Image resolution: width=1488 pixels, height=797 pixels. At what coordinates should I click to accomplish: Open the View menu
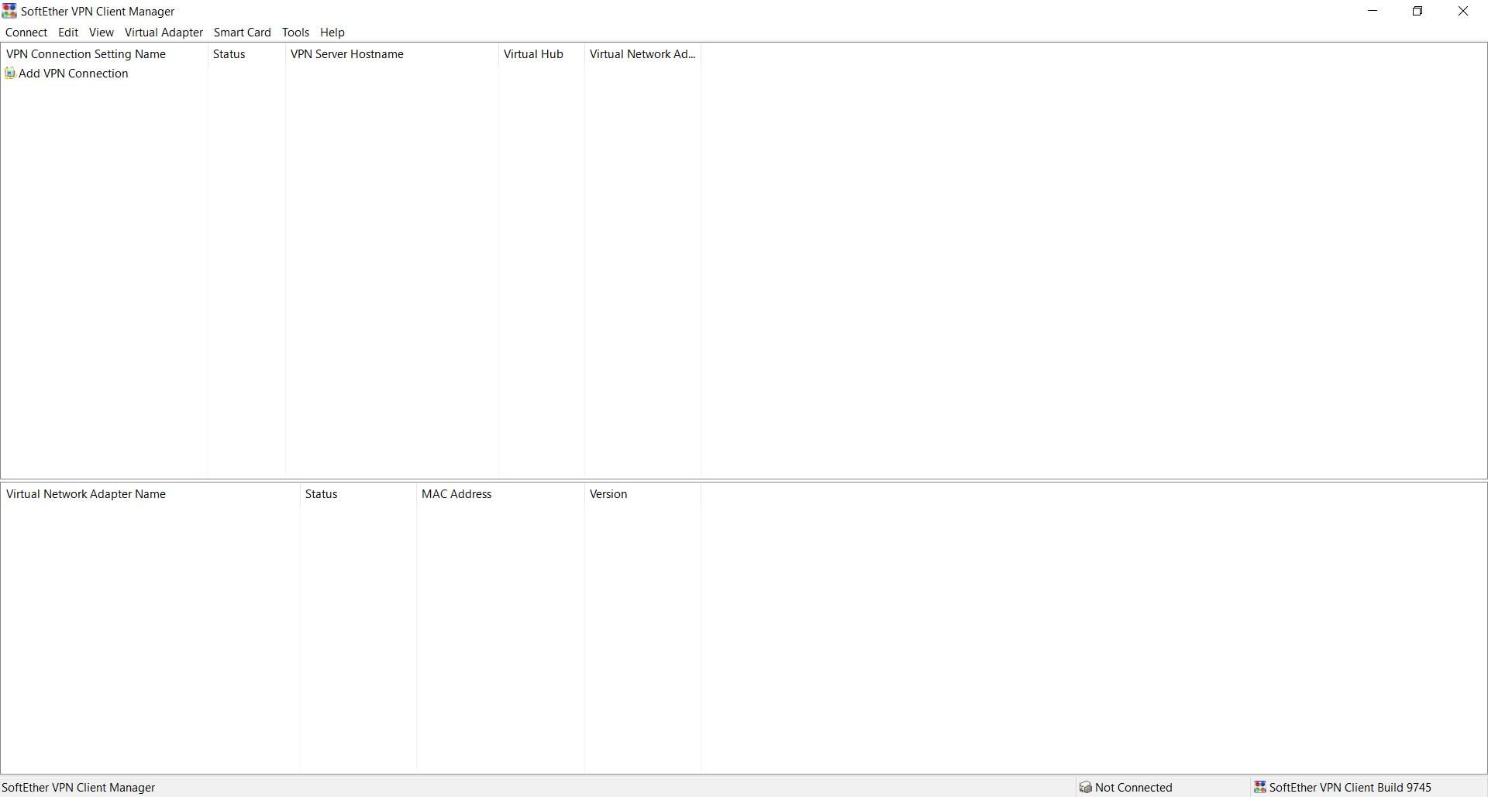pos(102,33)
